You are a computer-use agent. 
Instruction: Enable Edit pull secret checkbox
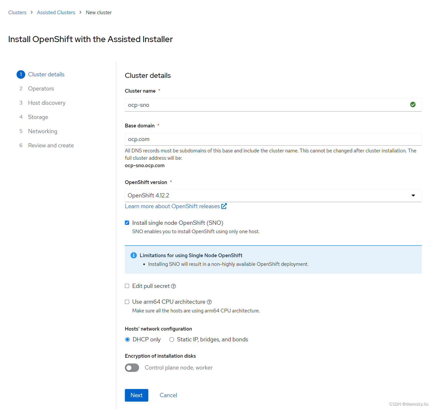[127, 286]
